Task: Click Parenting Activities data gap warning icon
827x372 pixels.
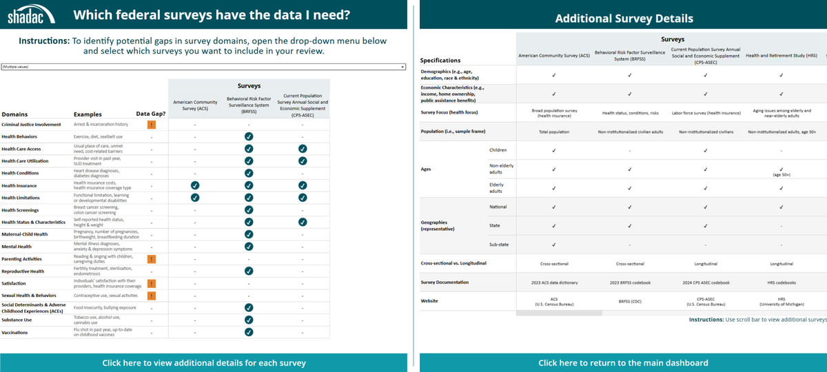Action: (151, 259)
